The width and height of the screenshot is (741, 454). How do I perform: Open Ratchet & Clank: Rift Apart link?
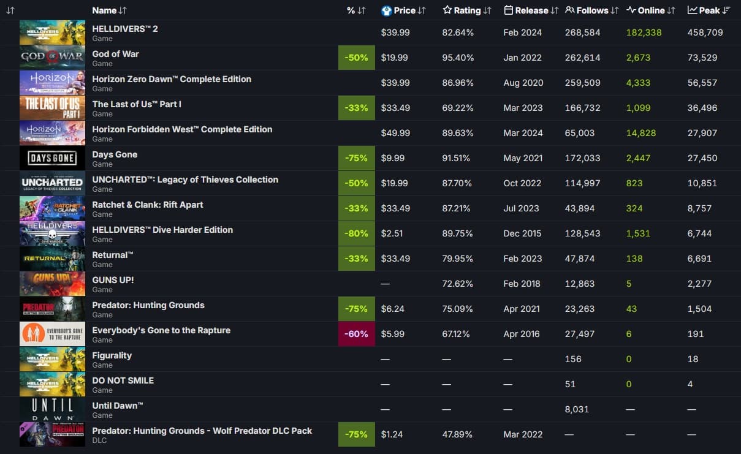tap(147, 205)
